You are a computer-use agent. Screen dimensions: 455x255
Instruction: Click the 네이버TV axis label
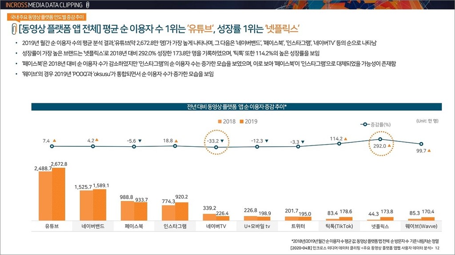click(x=216, y=226)
